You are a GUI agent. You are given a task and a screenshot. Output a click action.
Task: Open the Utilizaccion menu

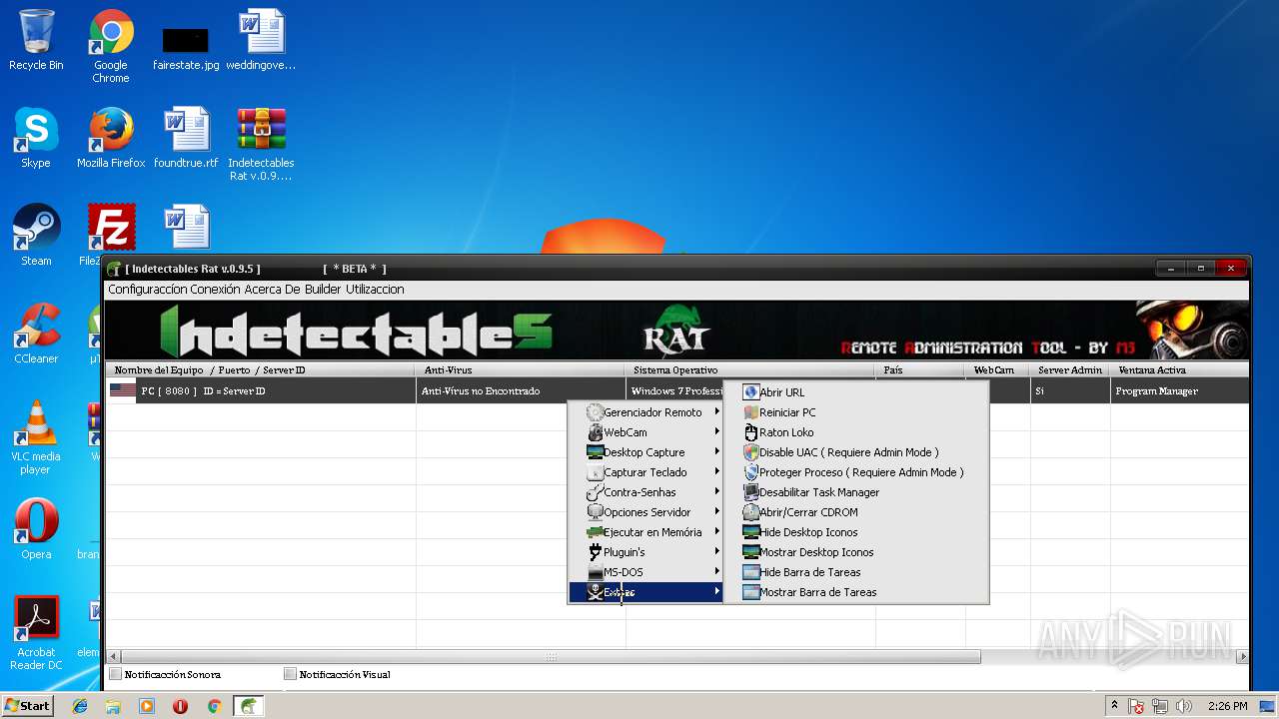375,290
